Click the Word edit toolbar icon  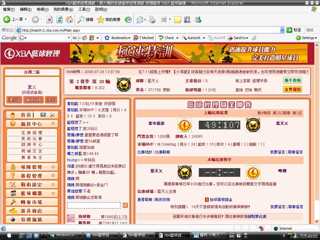[164, 20]
